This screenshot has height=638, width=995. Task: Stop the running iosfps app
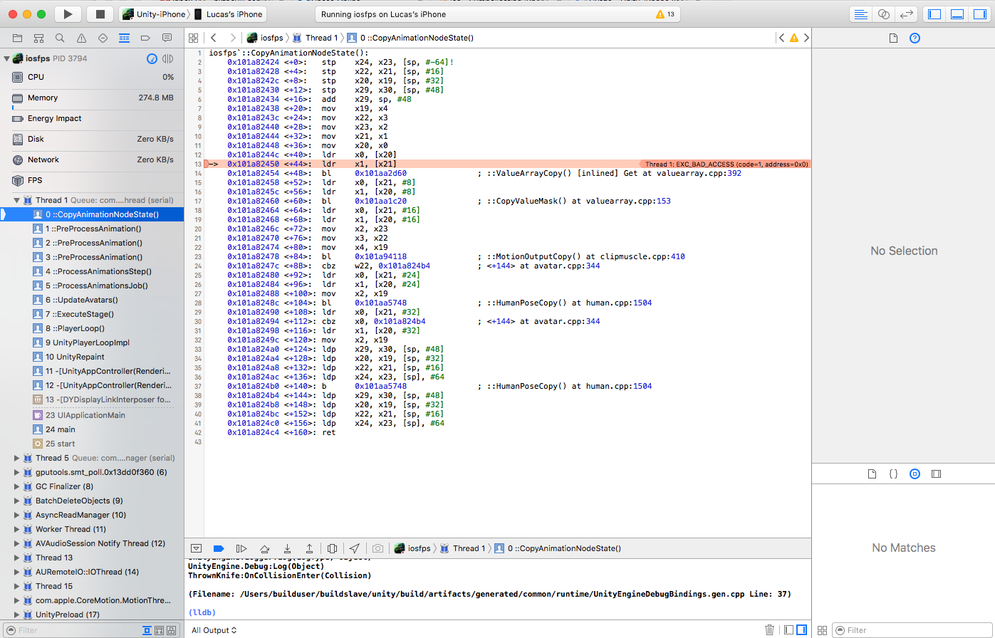[100, 14]
